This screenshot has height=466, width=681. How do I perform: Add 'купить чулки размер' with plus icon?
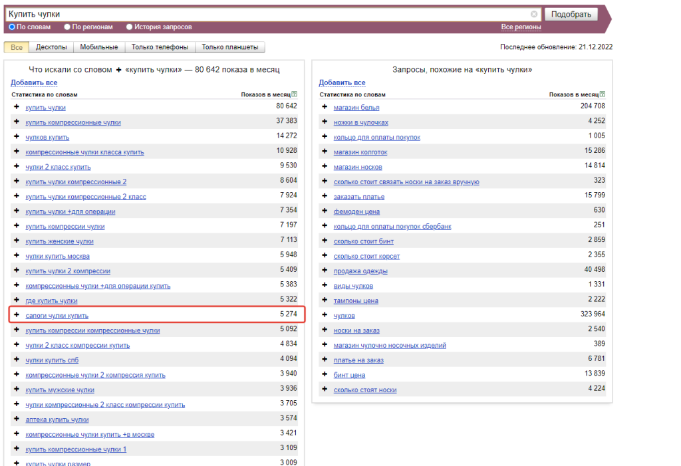click(x=17, y=463)
